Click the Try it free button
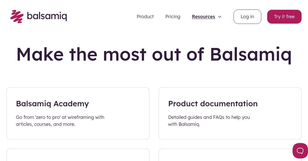 pos(284,16)
